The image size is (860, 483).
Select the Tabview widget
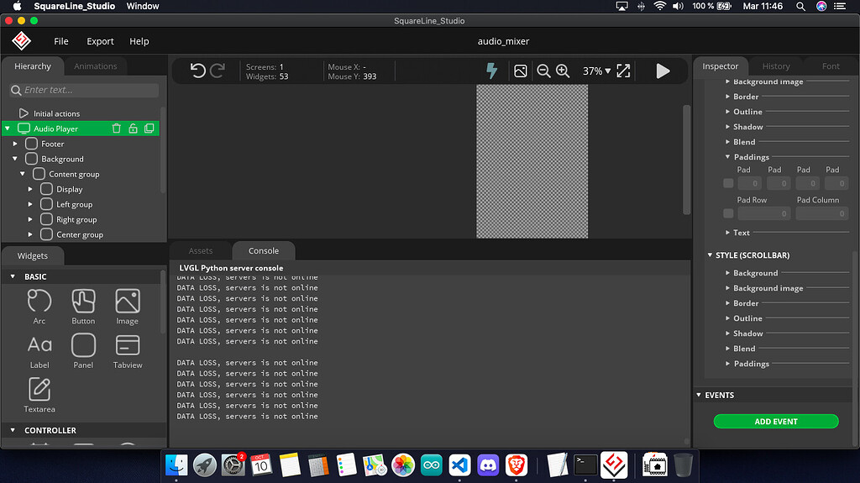[128, 351]
